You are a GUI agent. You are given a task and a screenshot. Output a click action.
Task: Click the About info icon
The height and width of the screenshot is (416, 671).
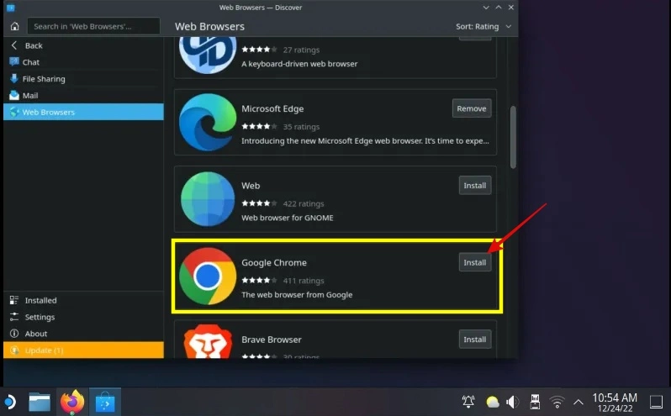[14, 334]
